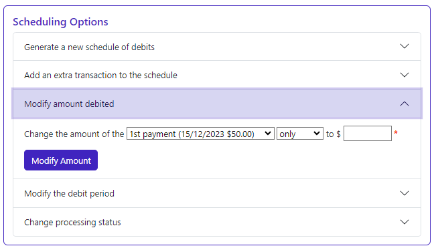
Task: Click the Modify Amount button
Action: pos(61,160)
